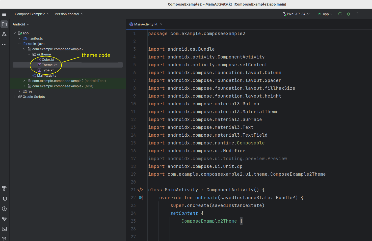The image size is (372, 241).
Task: Click line number 20 in the gutter
Action: tap(133, 182)
